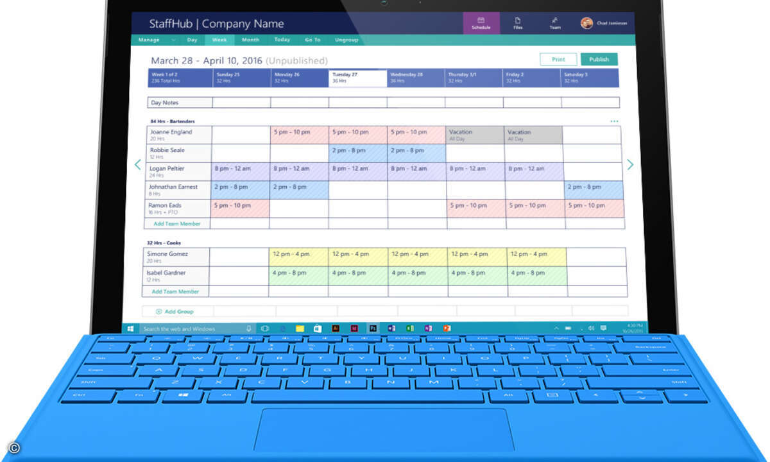Launch OneNote from the taskbar
This screenshot has width=770, height=462.
click(428, 329)
